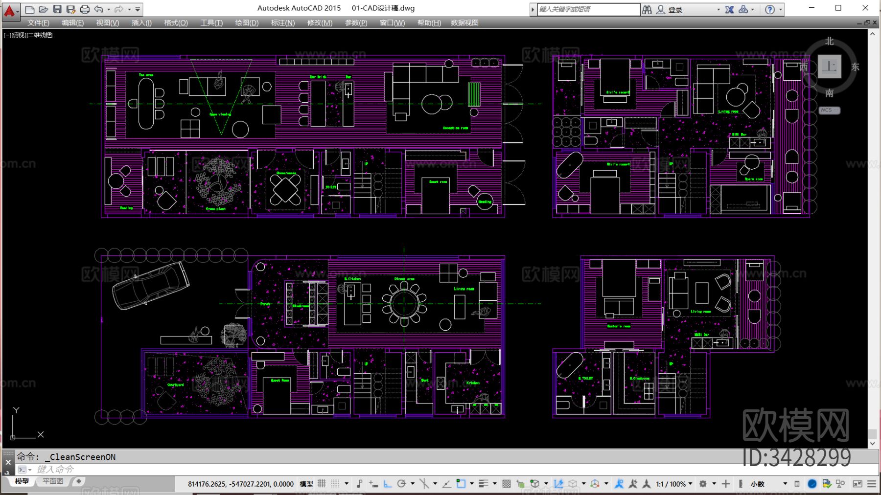
Task: Toggle transparency display checkered icon
Action: (507, 484)
